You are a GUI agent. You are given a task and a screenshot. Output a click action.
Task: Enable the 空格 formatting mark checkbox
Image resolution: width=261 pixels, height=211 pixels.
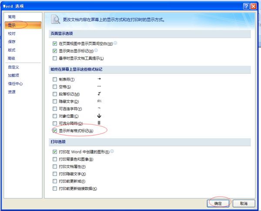coord(55,87)
